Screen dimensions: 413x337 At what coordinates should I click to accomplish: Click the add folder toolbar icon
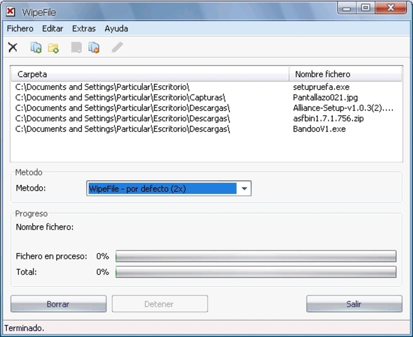coord(53,48)
